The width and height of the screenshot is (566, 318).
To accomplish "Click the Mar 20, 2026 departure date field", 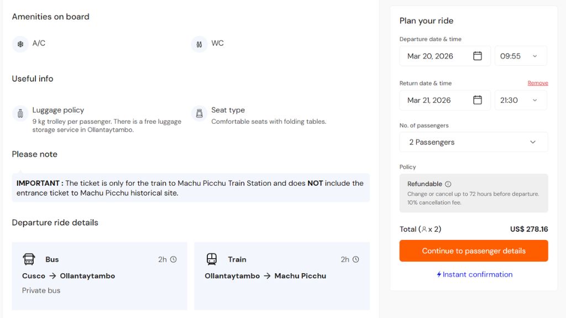I will click(437, 56).
